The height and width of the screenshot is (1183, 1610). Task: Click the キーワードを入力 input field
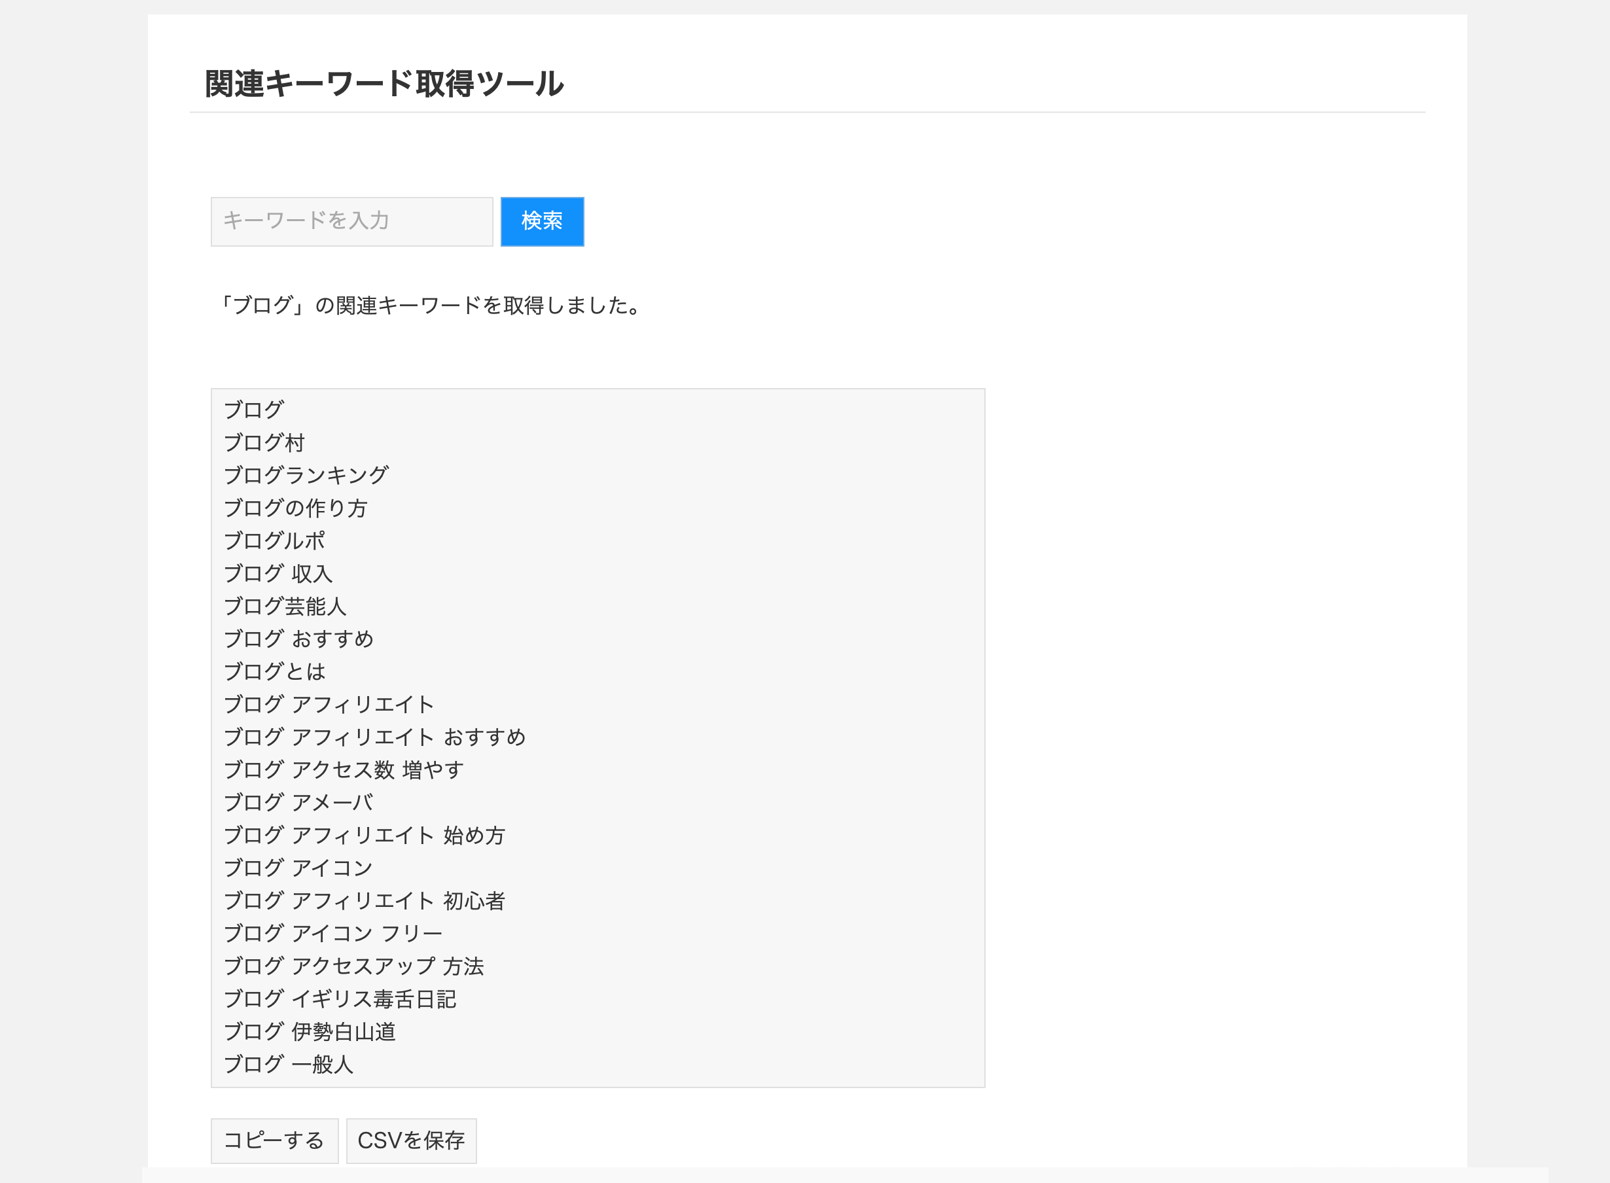[351, 221]
